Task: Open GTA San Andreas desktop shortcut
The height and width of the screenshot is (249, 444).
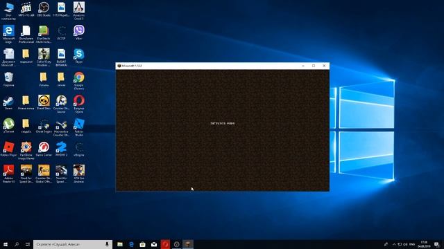Action: click(78, 174)
